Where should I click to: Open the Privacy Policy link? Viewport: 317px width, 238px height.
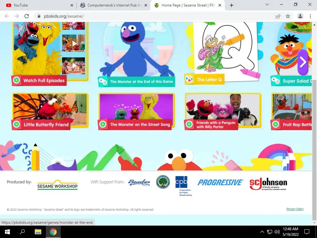click(295, 209)
